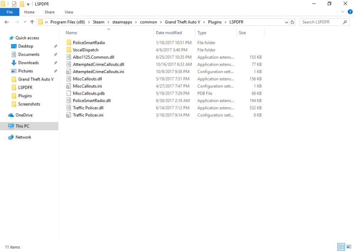Click the 532 KB size of Traffic Policer.dll

click(256, 108)
